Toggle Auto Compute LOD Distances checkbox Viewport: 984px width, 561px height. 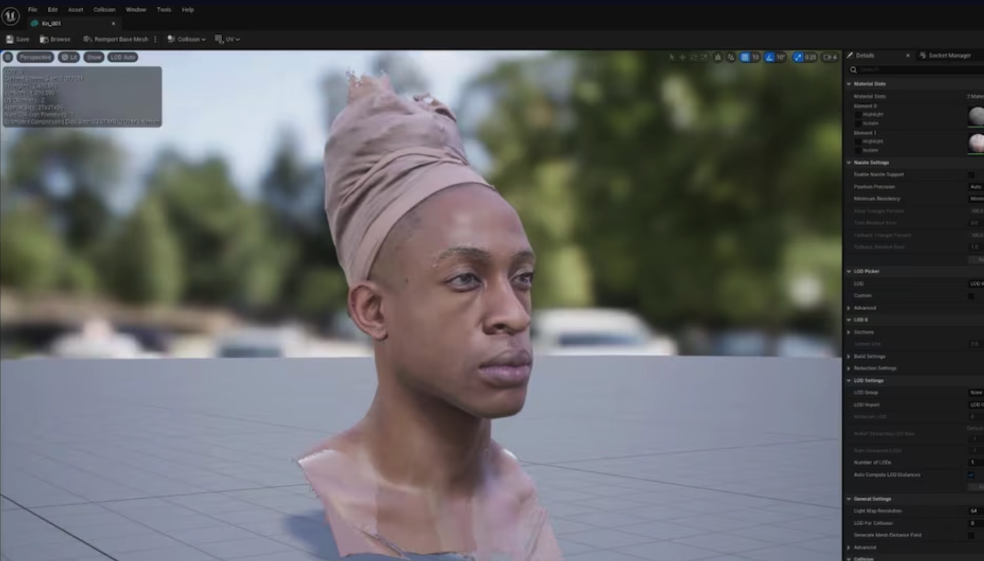971,475
